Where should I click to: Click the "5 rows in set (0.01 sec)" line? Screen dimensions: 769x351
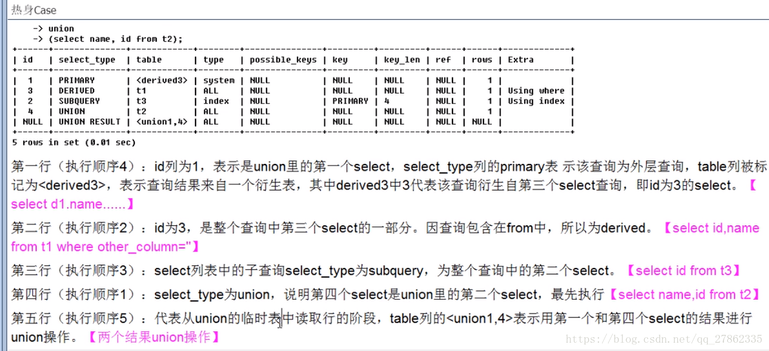pos(74,142)
